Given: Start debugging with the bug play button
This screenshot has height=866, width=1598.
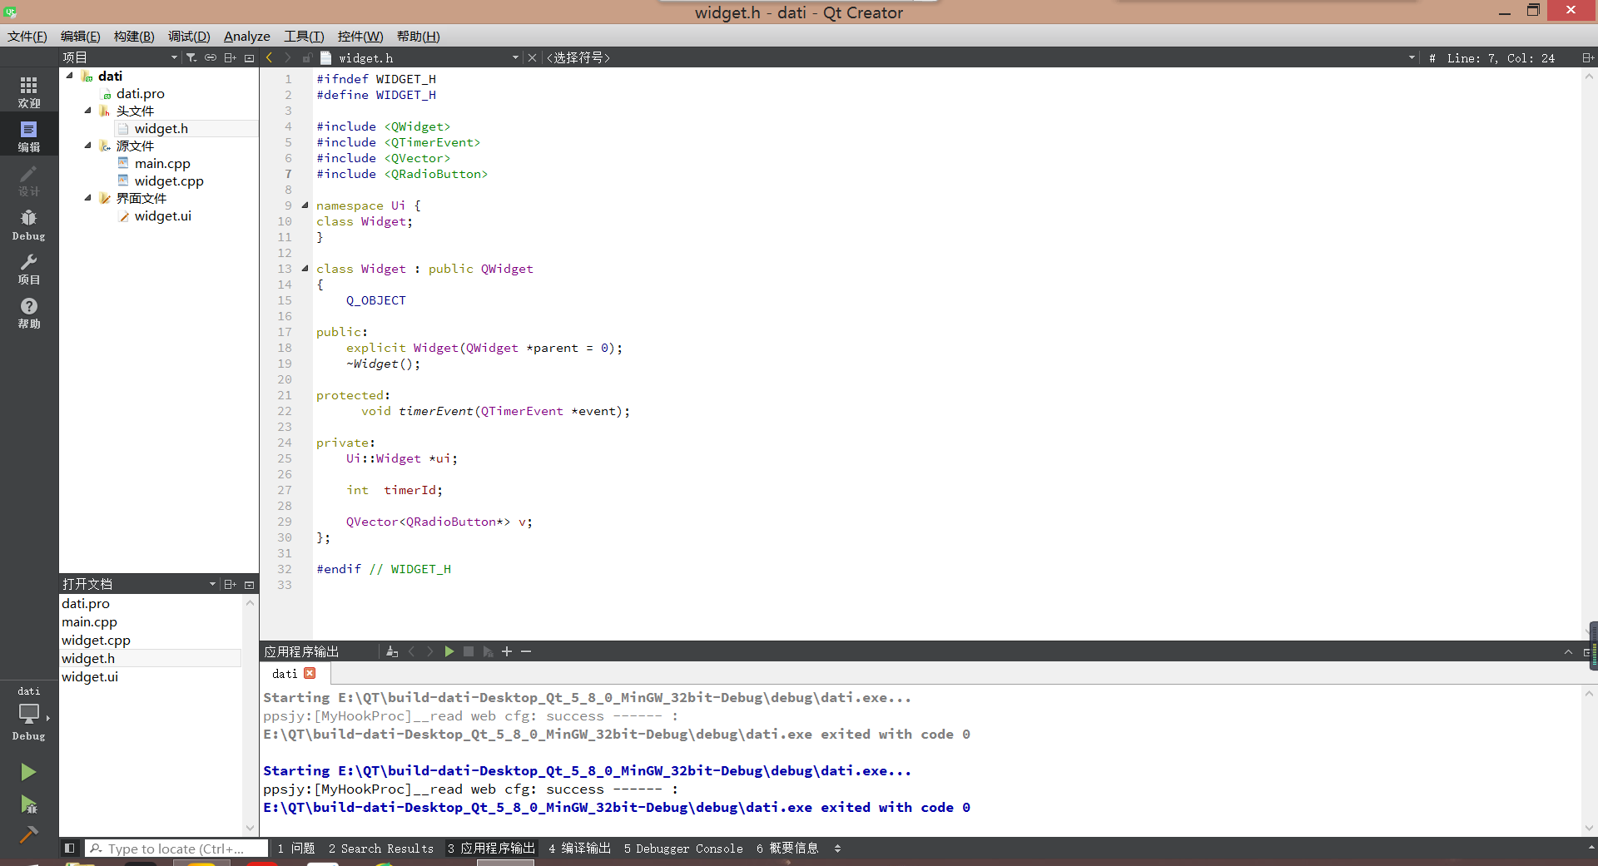Looking at the screenshot, I should pos(28,804).
